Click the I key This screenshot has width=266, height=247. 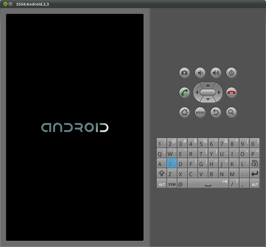click(x=234, y=153)
